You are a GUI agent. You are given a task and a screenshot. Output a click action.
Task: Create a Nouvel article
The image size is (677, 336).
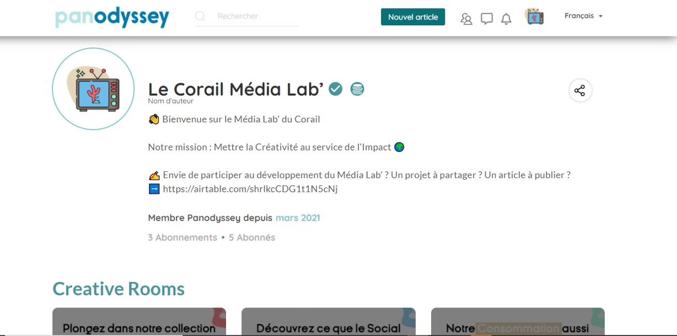[413, 17]
